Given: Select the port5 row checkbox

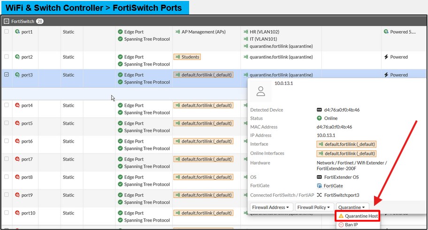Looking at the screenshot, I should (7, 123).
